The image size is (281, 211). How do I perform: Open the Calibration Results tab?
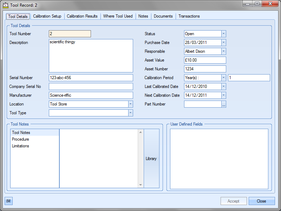pyautogui.click(x=82, y=16)
